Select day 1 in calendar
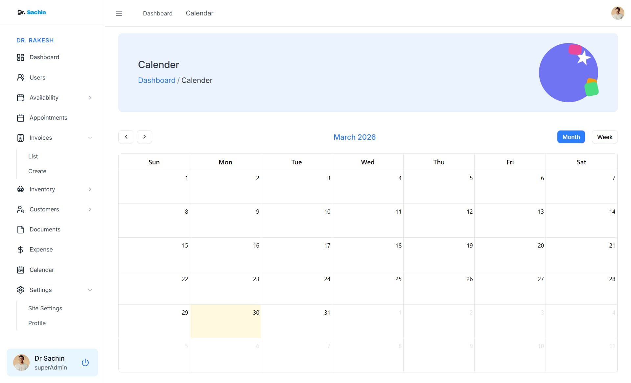 point(154,187)
